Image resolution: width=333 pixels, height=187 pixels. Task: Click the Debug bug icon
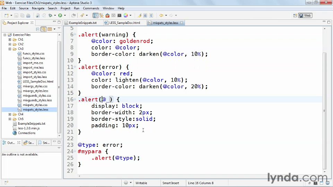pos(50,16)
